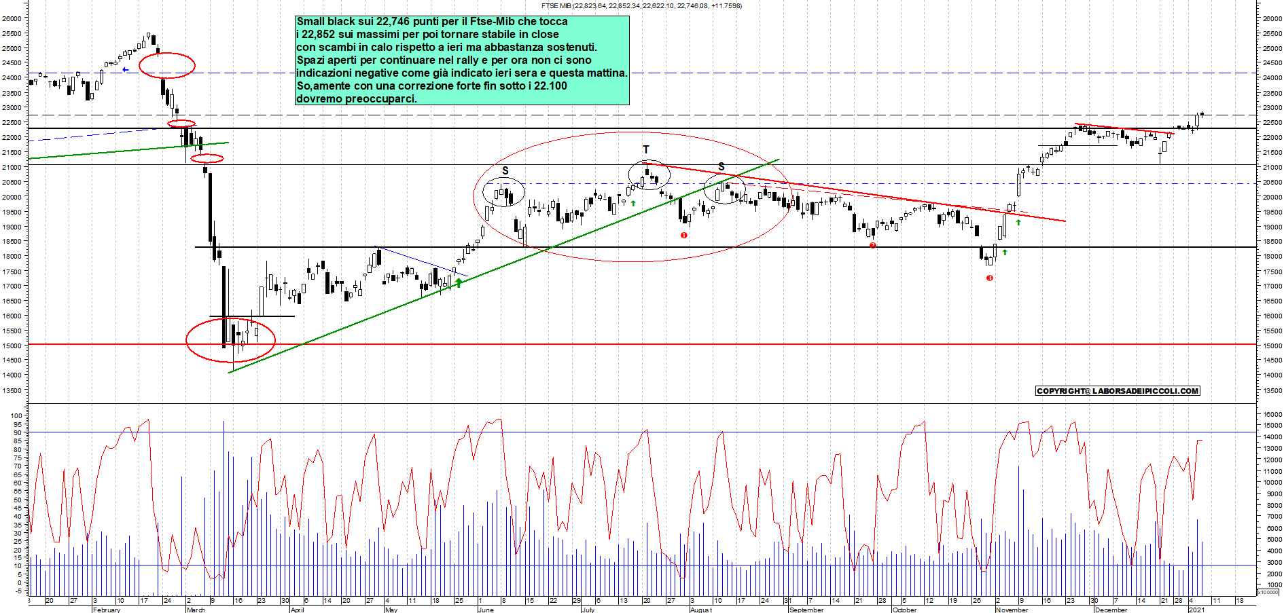Click the tallest volume bar in mid-March
Image resolution: width=1284 pixels, height=613 pixels.
pyautogui.click(x=224, y=508)
